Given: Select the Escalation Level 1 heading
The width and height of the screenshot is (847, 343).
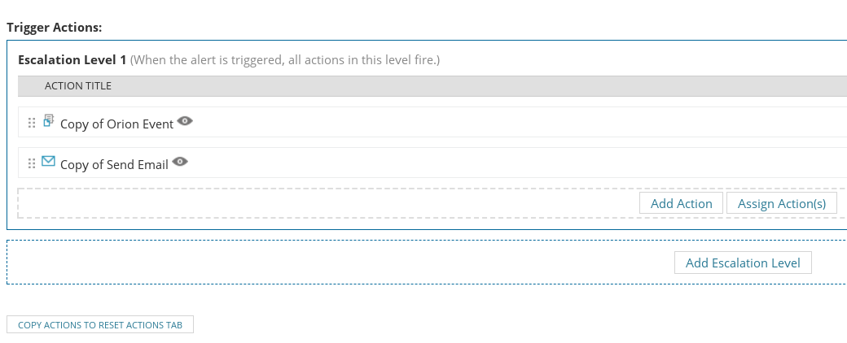Looking at the screenshot, I should (x=72, y=60).
